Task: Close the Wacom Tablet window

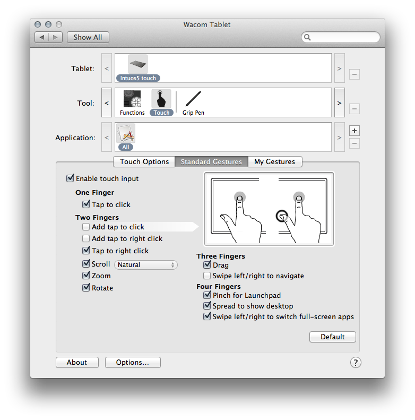Action: [x=38, y=24]
